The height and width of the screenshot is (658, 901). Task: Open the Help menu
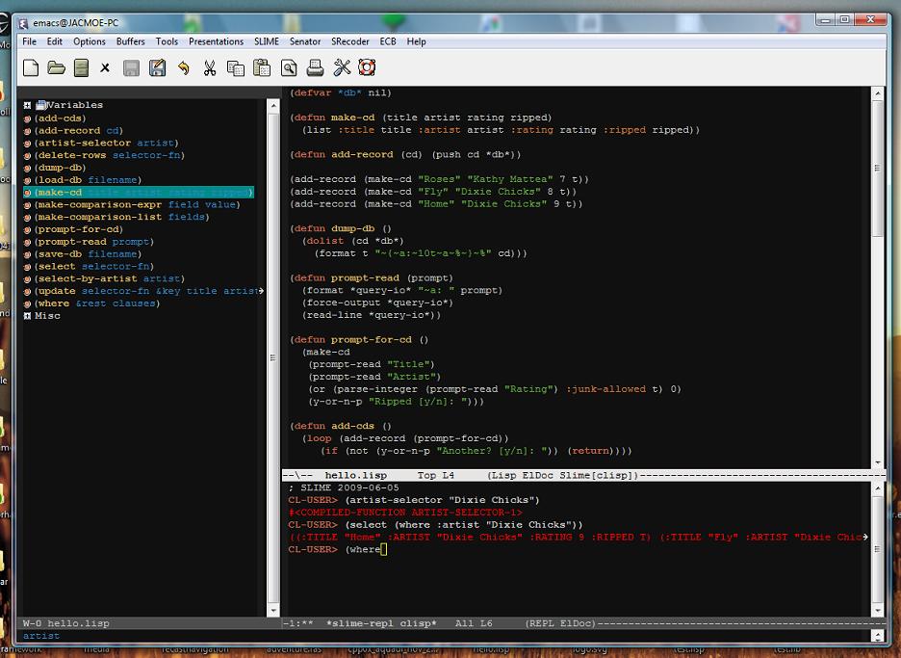[x=416, y=41]
